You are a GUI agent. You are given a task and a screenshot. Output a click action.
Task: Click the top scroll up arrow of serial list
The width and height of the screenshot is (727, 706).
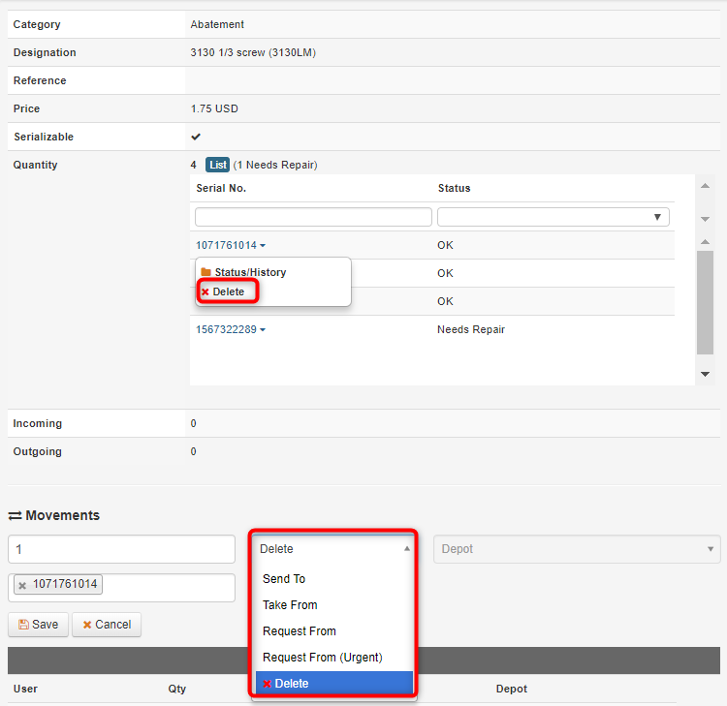(706, 186)
